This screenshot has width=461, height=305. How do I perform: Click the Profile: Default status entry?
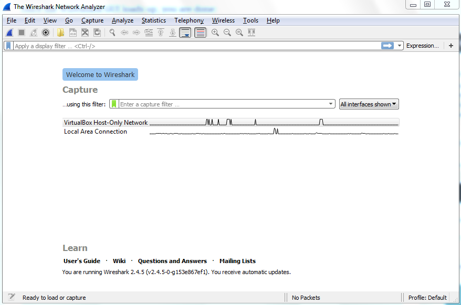[427, 297]
